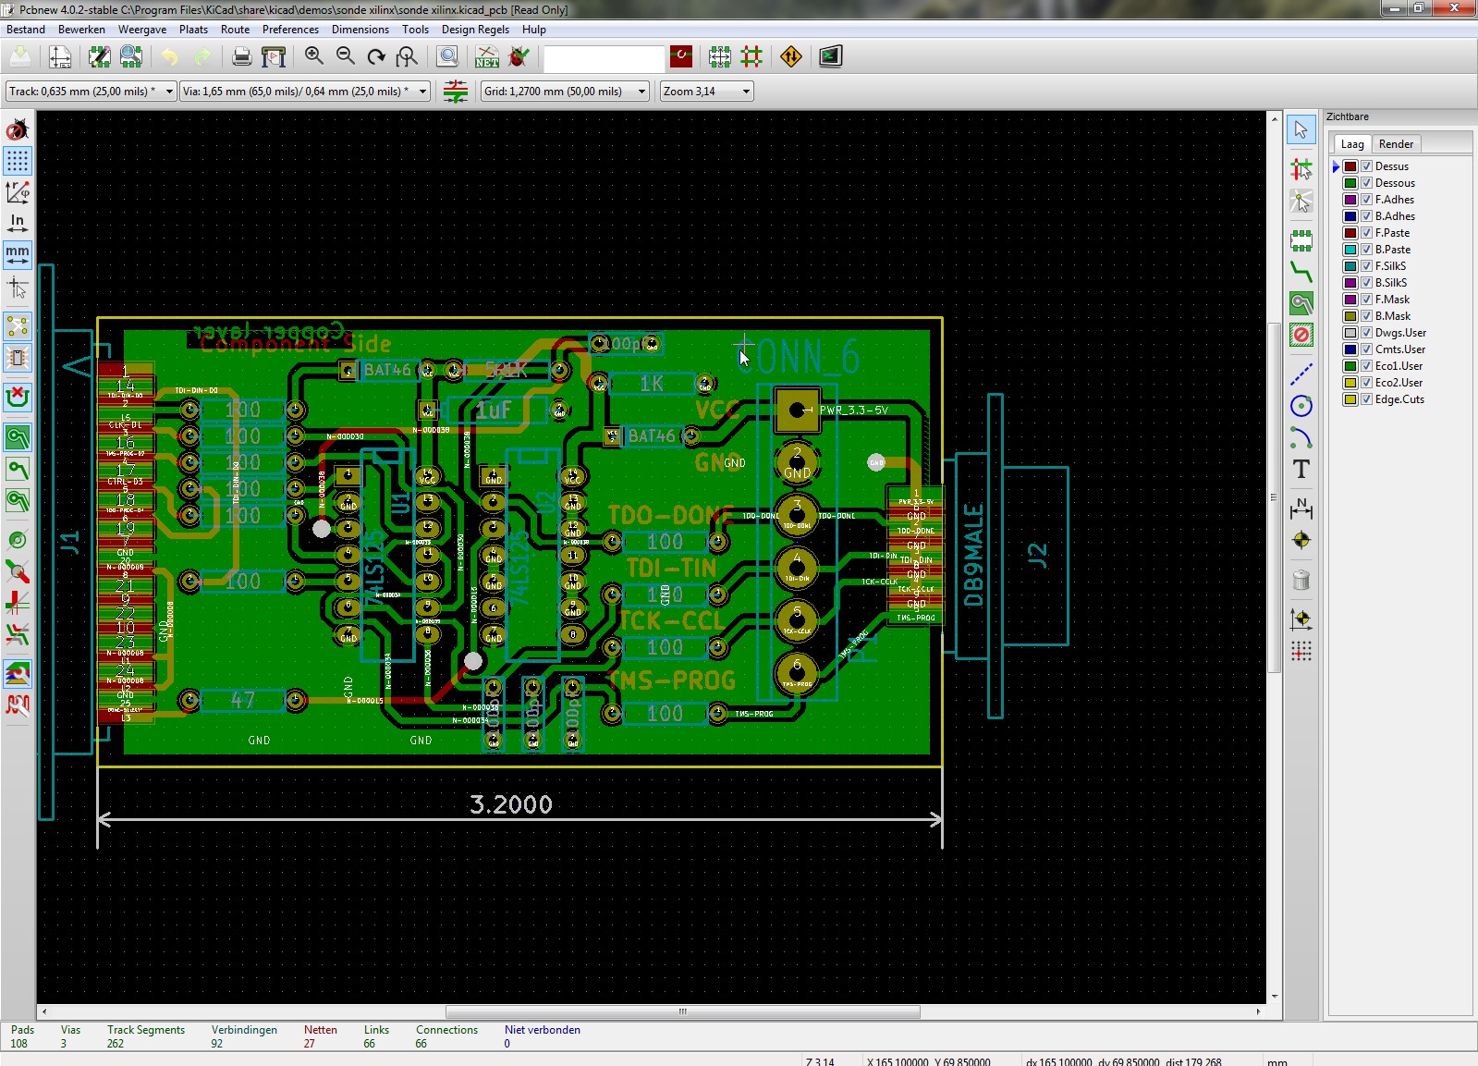
Task: Click the plot (plotter) icon
Action: click(x=274, y=57)
